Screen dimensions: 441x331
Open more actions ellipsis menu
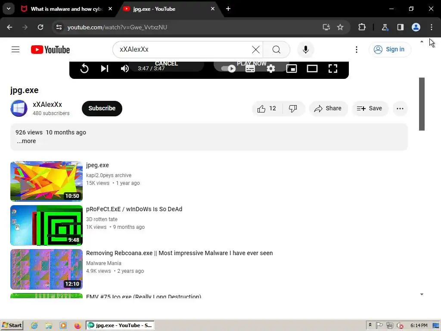400,108
